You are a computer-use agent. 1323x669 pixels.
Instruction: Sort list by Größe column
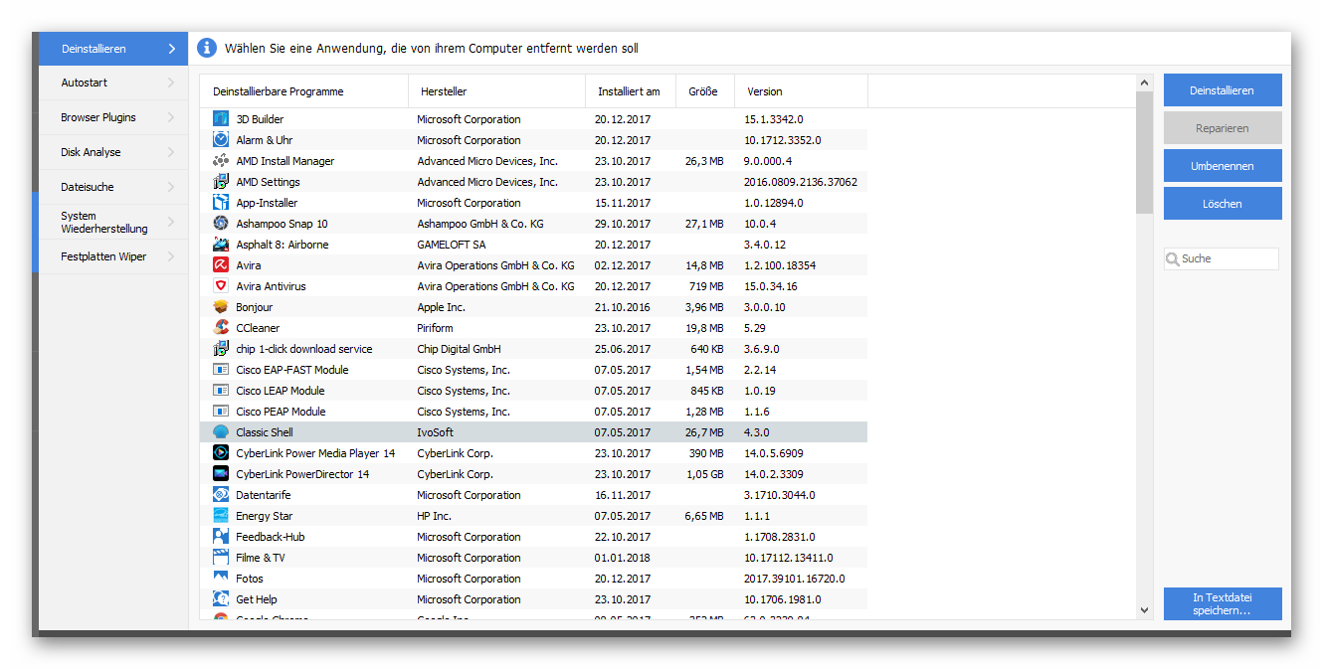tap(704, 91)
